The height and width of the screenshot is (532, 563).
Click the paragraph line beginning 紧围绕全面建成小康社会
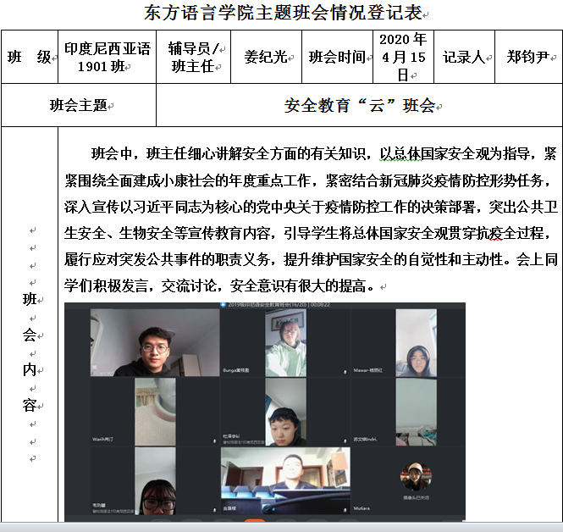pyautogui.click(x=307, y=180)
